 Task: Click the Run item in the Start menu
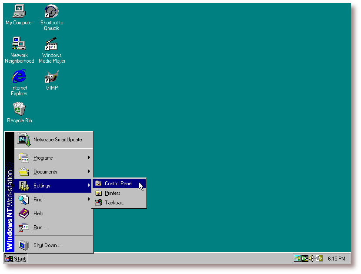click(x=39, y=227)
